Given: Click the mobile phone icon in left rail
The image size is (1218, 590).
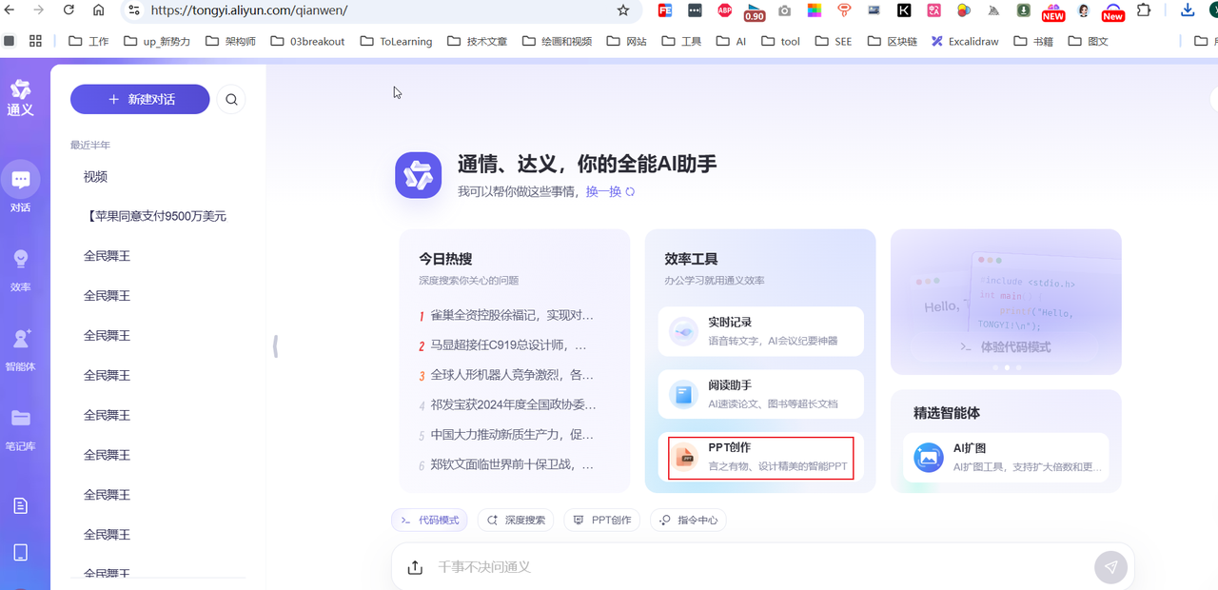Looking at the screenshot, I should [20, 553].
